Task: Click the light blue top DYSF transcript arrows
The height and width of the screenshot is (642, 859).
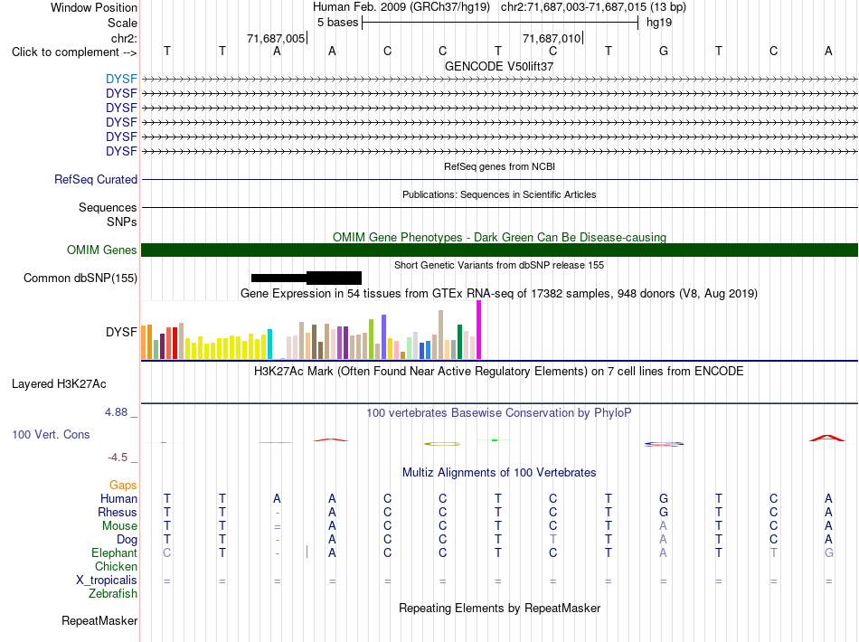Action: tap(499, 79)
